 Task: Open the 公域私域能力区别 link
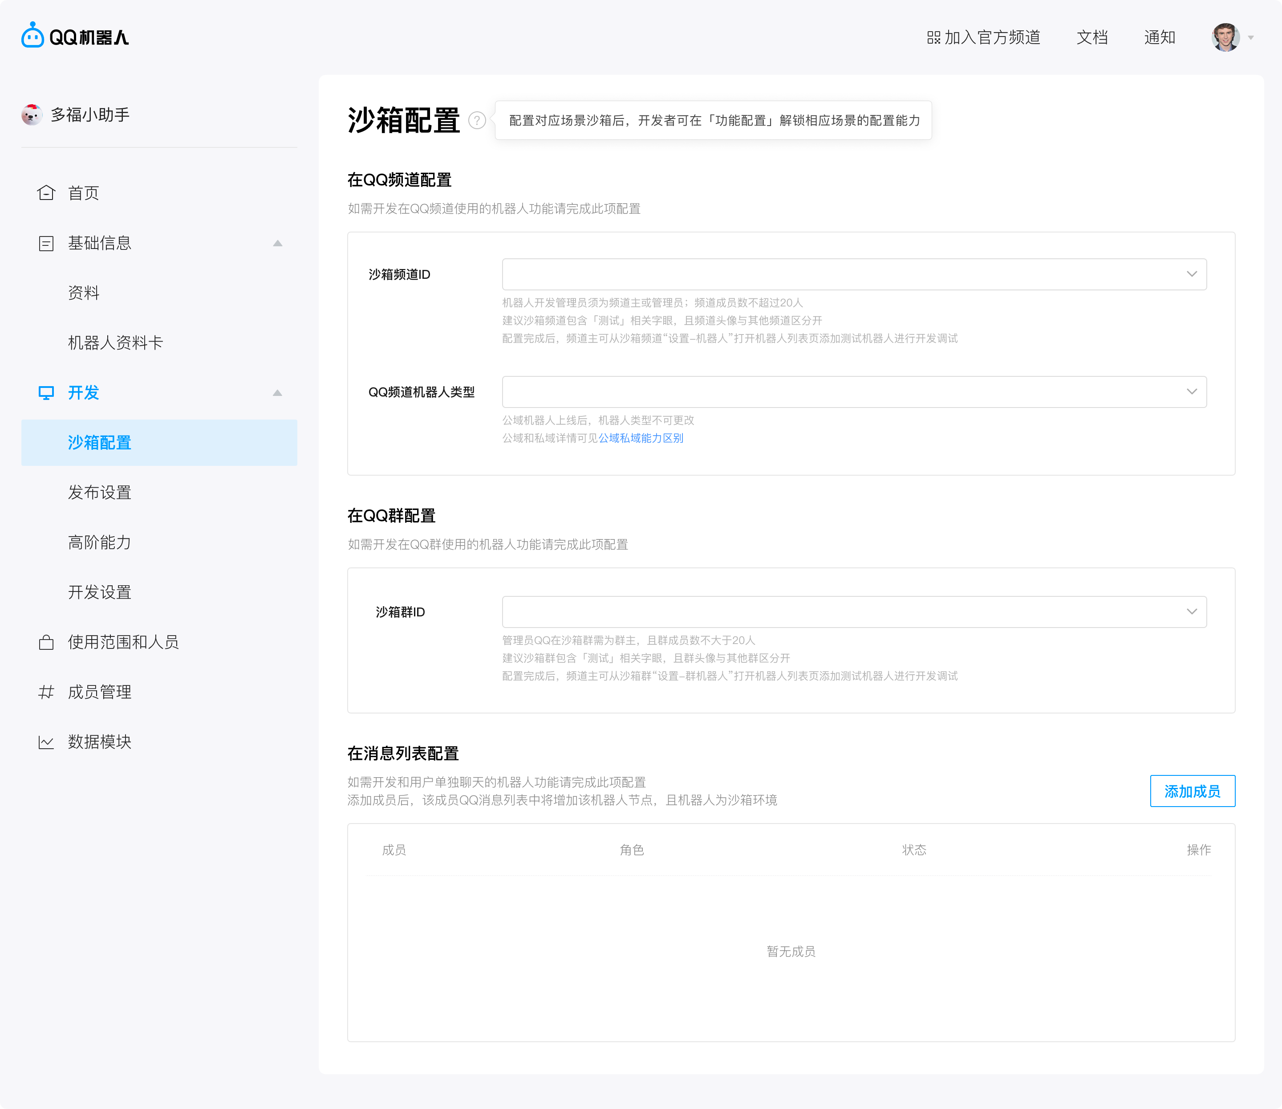coord(641,438)
